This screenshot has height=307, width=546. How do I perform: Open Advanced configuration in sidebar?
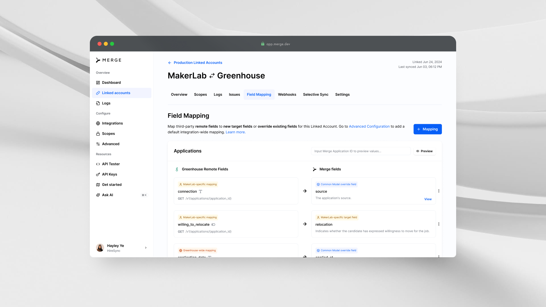pyautogui.click(x=121, y=144)
